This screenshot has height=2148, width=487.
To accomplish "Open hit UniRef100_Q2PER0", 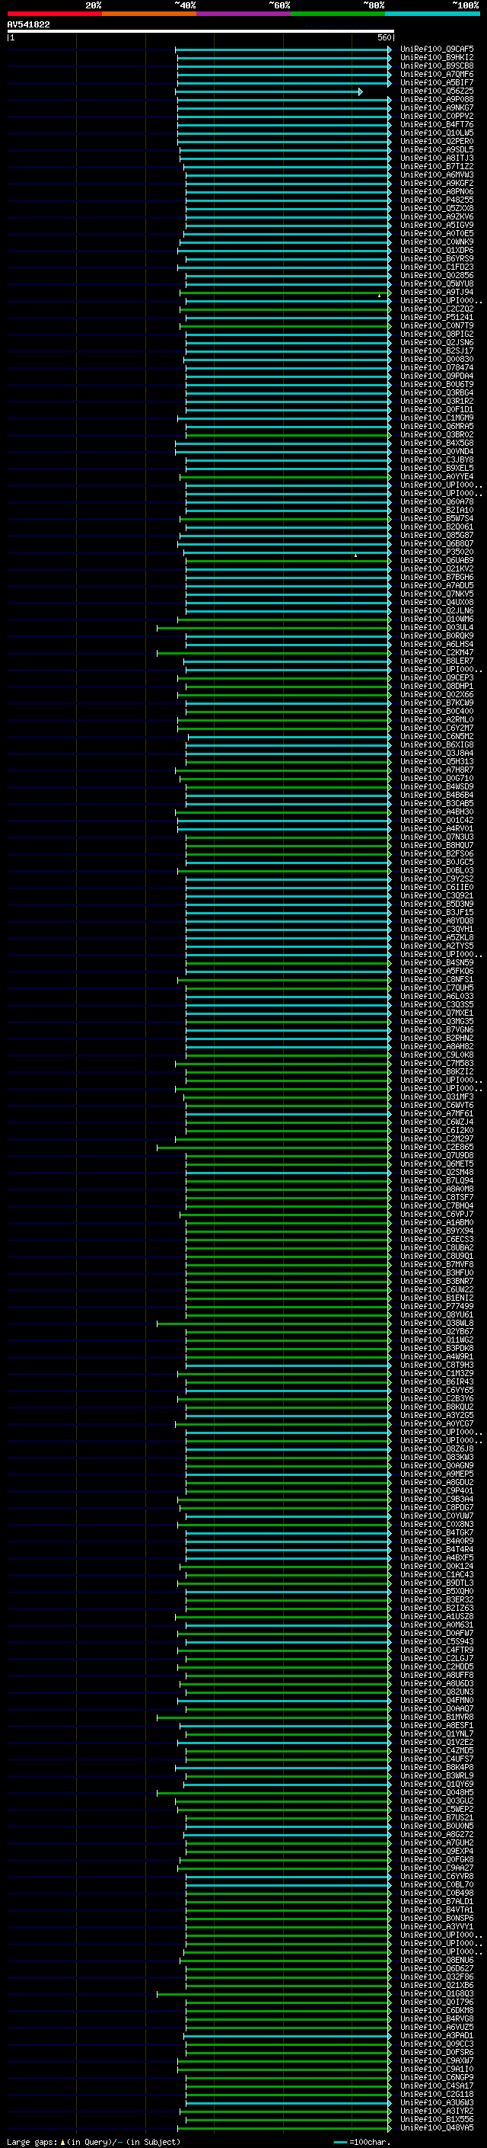I will (x=437, y=141).
